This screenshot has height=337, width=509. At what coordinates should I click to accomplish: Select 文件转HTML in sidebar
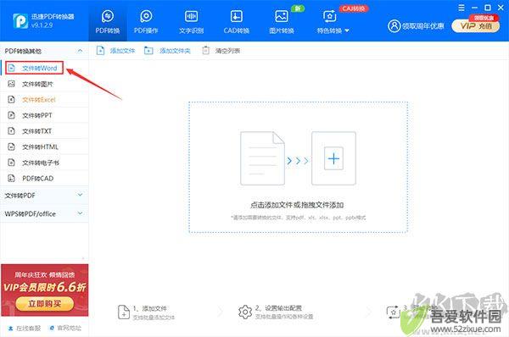44,146
